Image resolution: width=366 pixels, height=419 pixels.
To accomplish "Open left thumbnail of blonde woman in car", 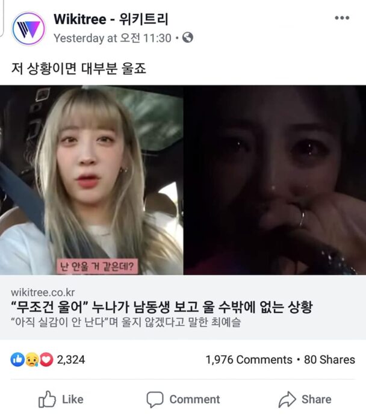I will coord(91,180).
